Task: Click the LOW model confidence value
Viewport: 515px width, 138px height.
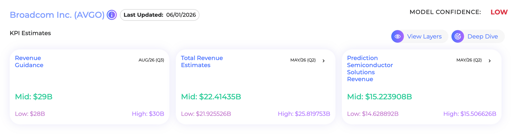Action: pos(499,12)
